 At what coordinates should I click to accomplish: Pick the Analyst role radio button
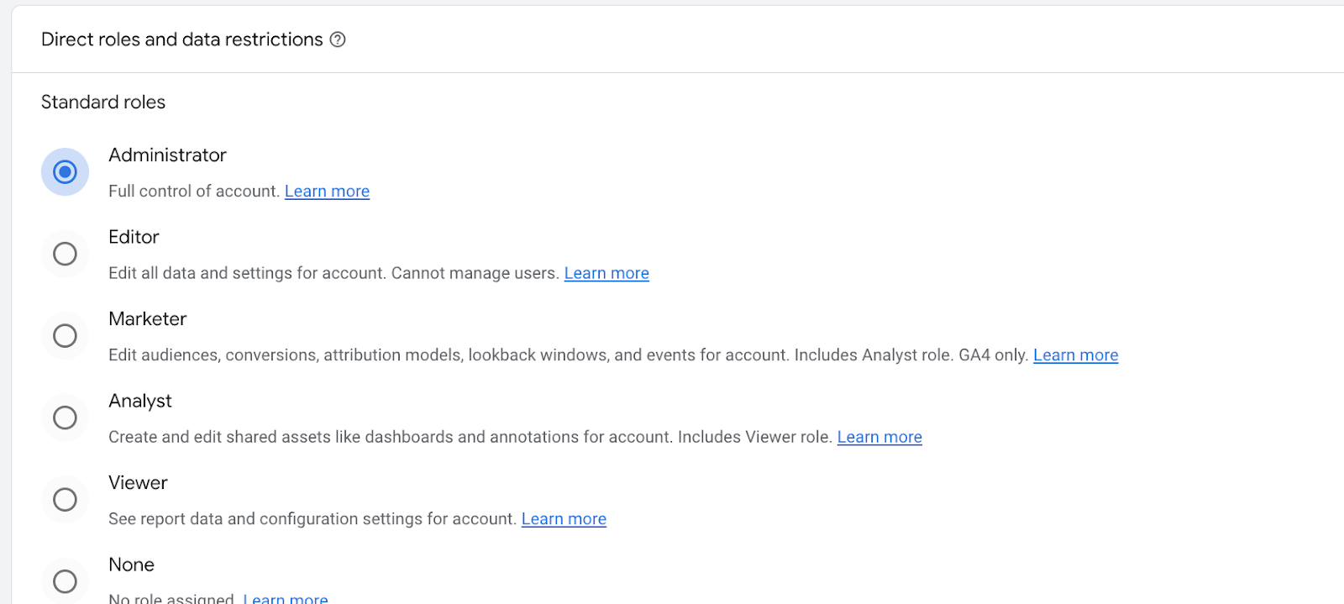coord(65,418)
